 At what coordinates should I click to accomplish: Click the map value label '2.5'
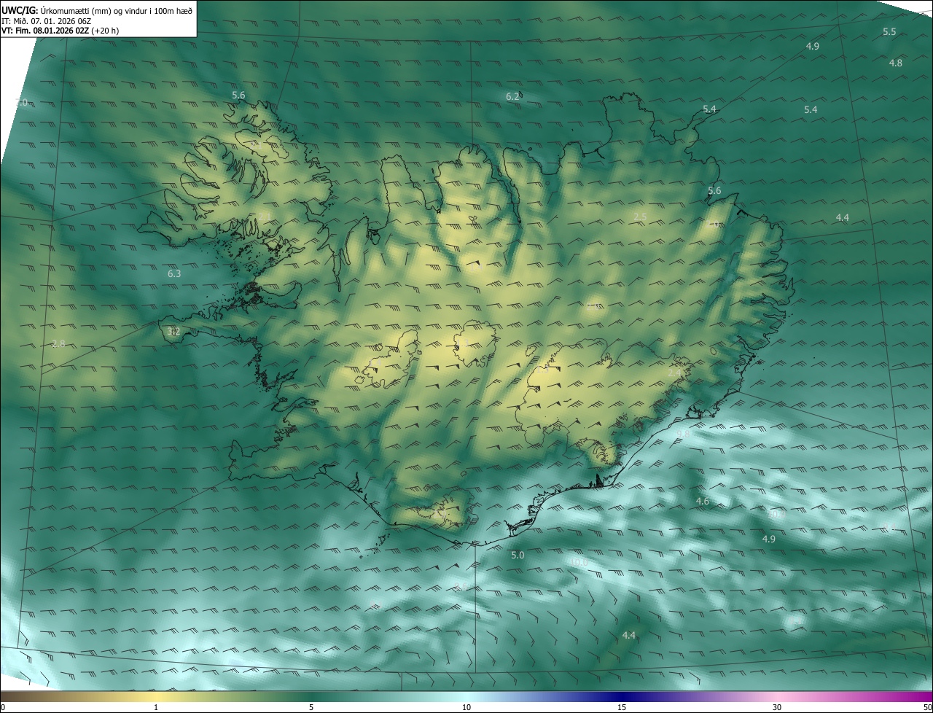[x=640, y=217]
